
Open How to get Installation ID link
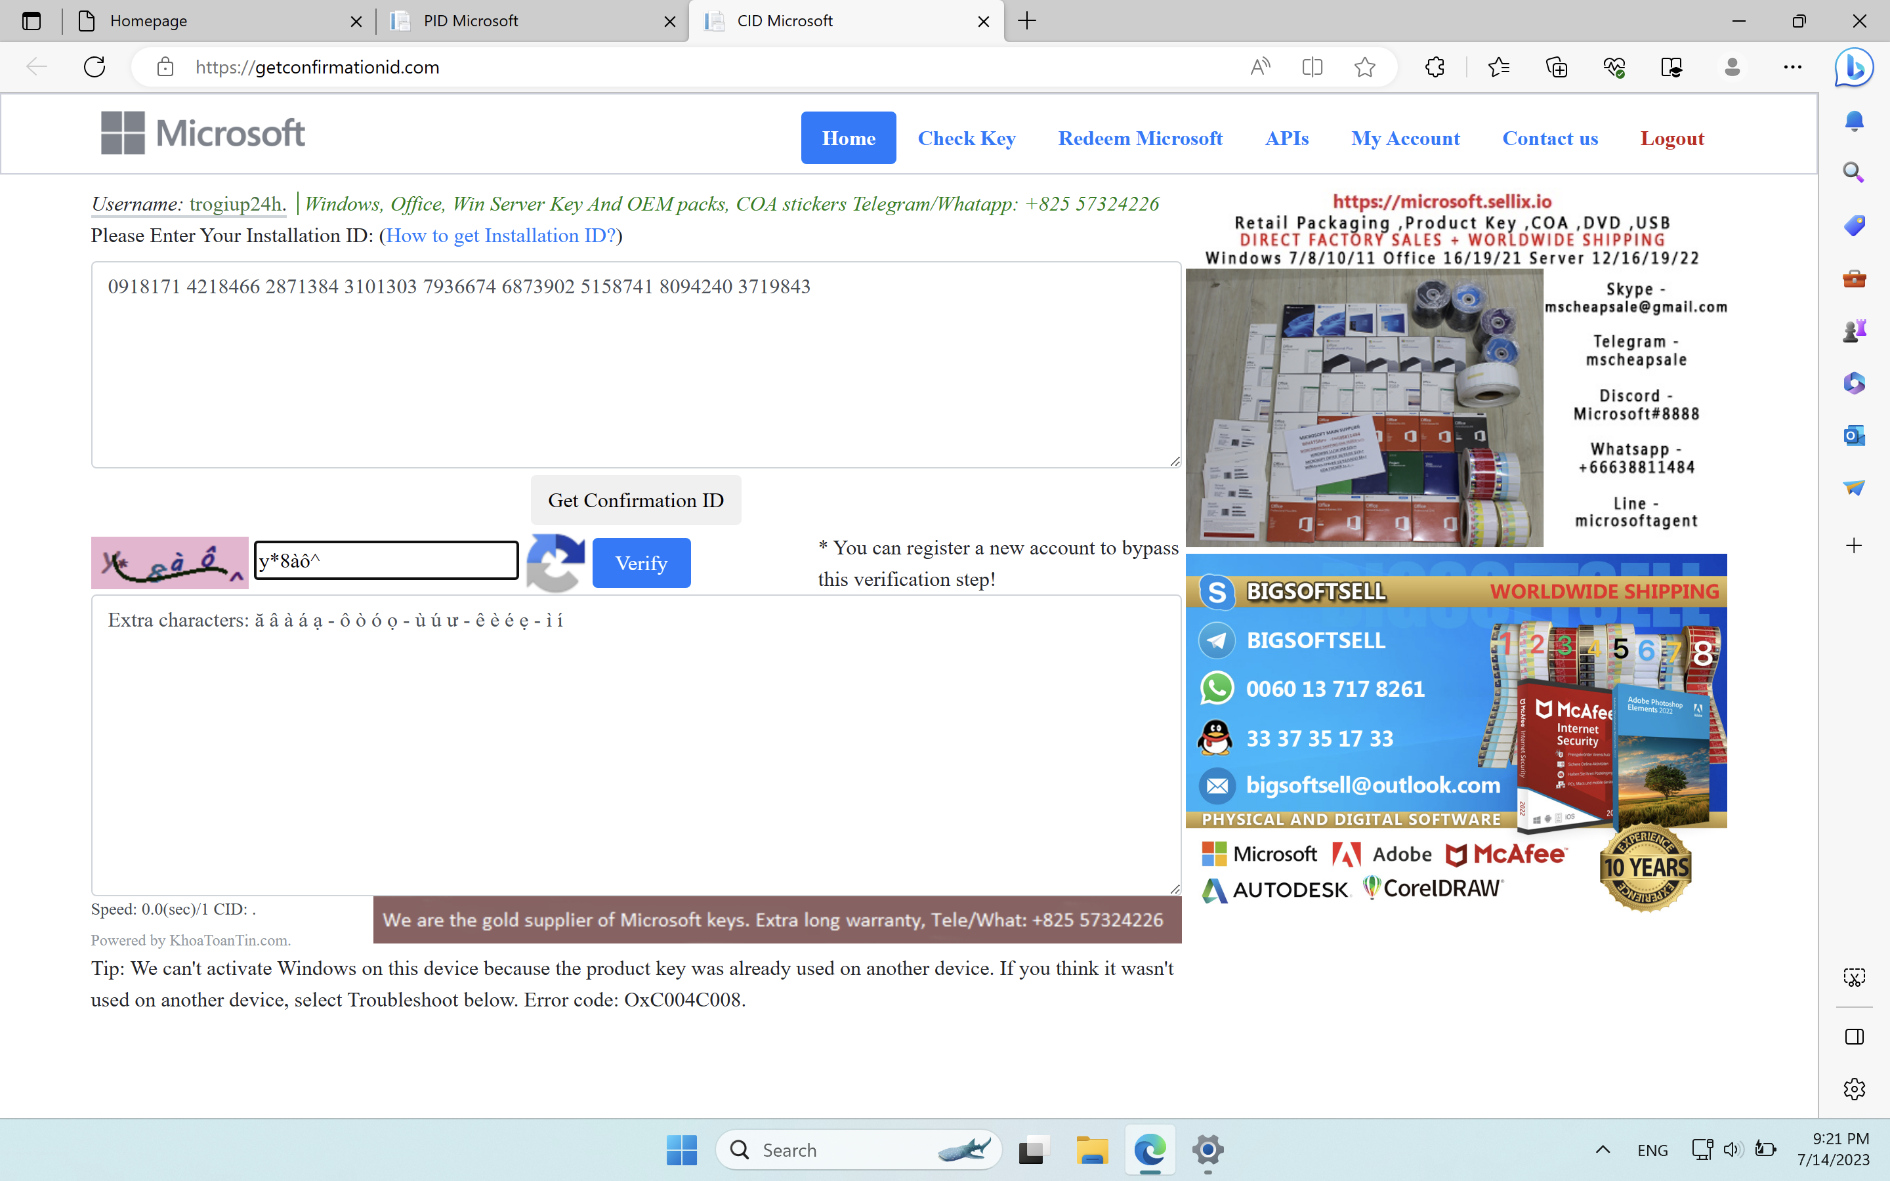point(501,236)
